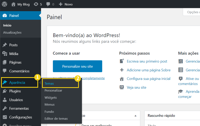200x126 pixels.
Task: Open the Menus submenu item
Action: tap(49, 105)
